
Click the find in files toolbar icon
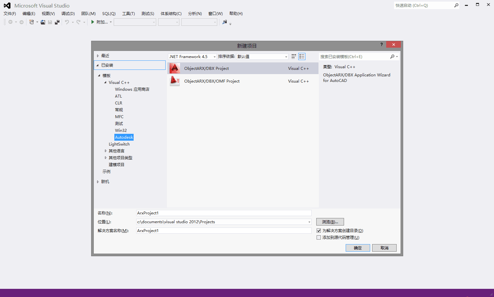pyautogui.click(x=224, y=22)
